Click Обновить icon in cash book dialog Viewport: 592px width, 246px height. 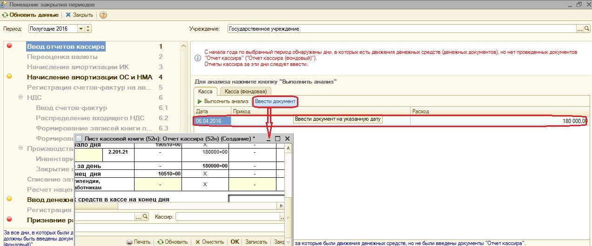point(160,242)
